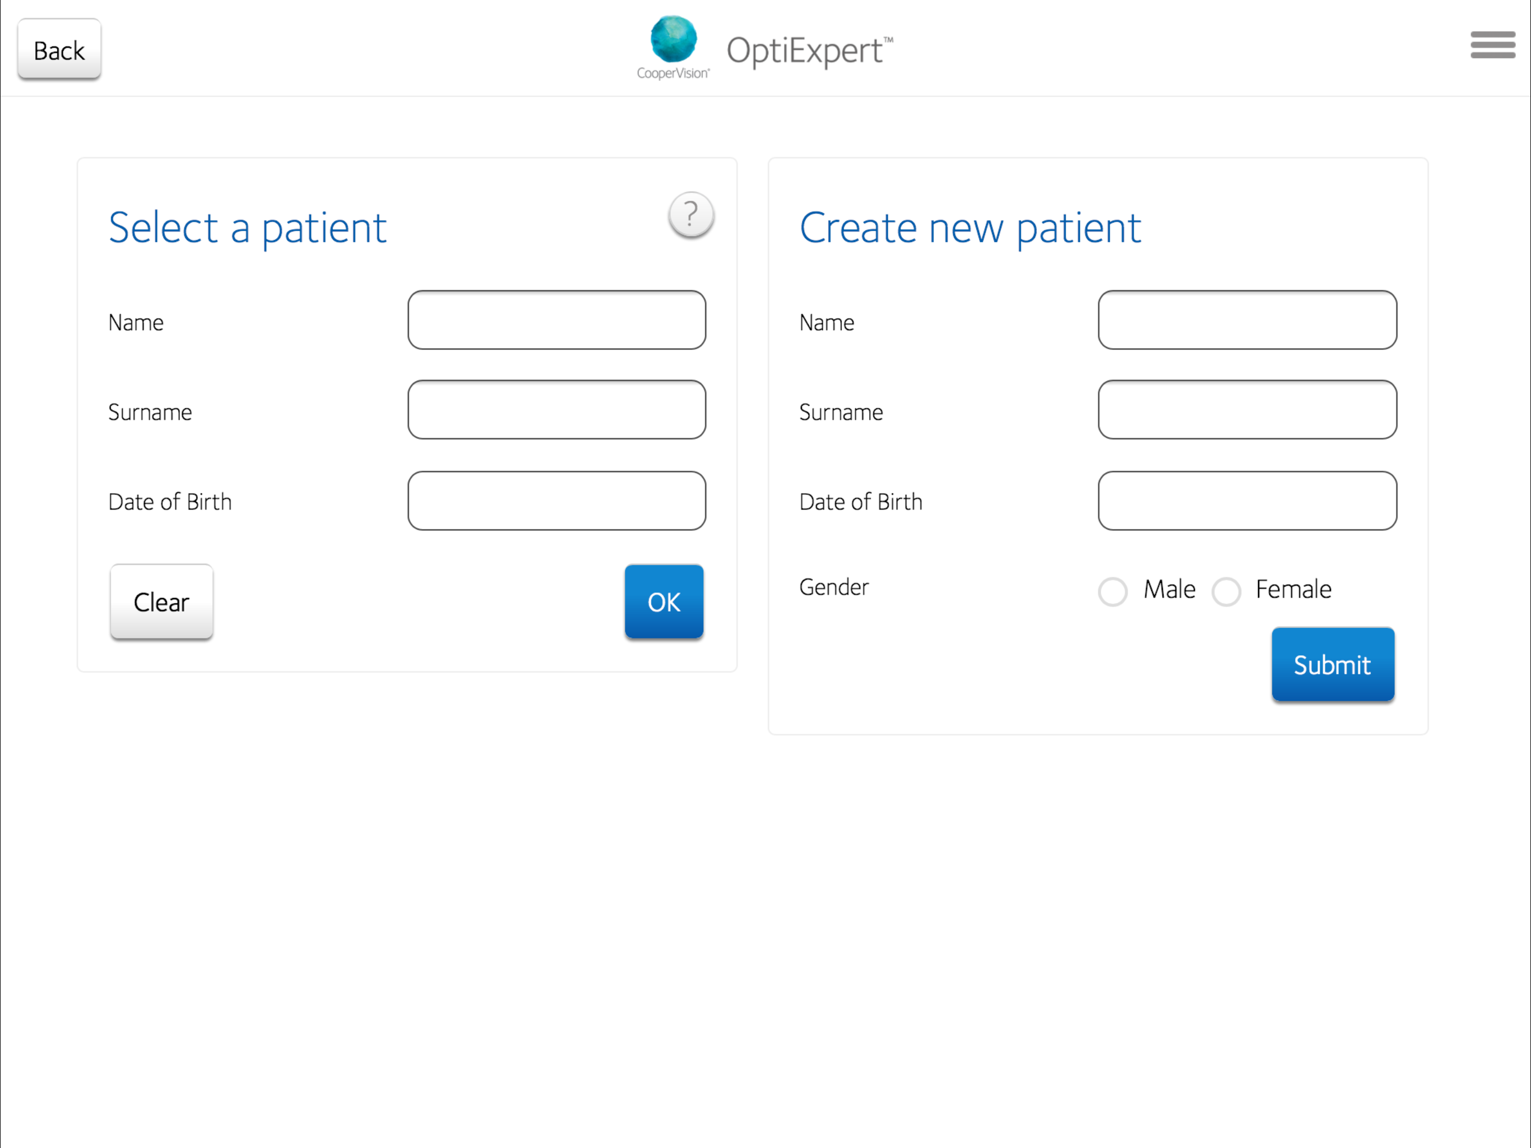Focus Surname field under Select a patient

click(x=556, y=409)
